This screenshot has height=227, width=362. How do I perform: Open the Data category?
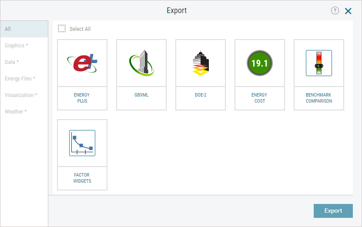tap(24, 62)
